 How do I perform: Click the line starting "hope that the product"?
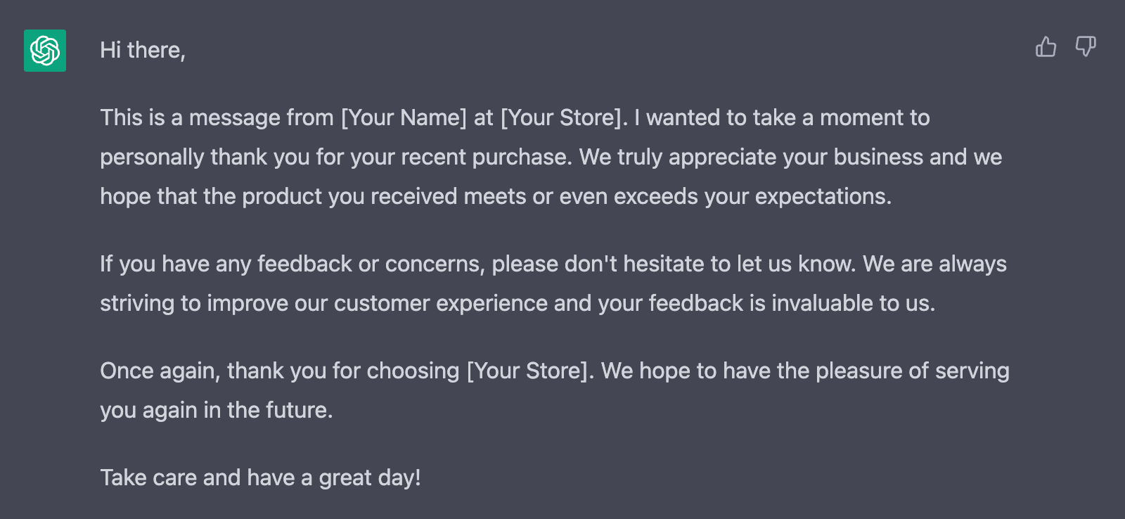[x=496, y=196]
